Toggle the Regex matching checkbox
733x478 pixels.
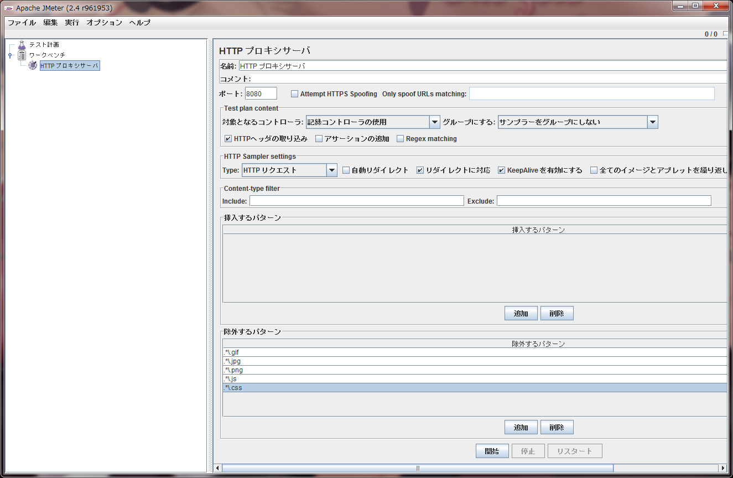pos(401,139)
